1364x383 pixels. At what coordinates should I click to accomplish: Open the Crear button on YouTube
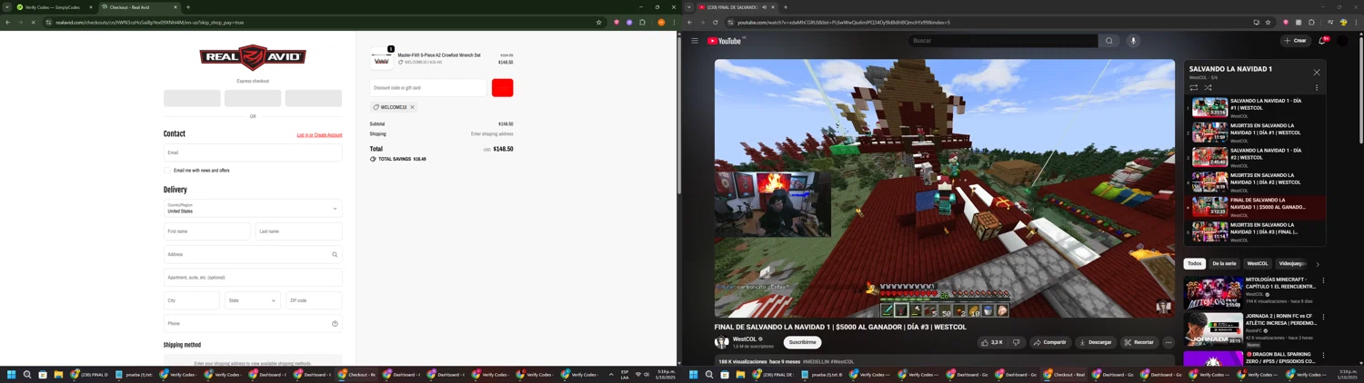1295,41
